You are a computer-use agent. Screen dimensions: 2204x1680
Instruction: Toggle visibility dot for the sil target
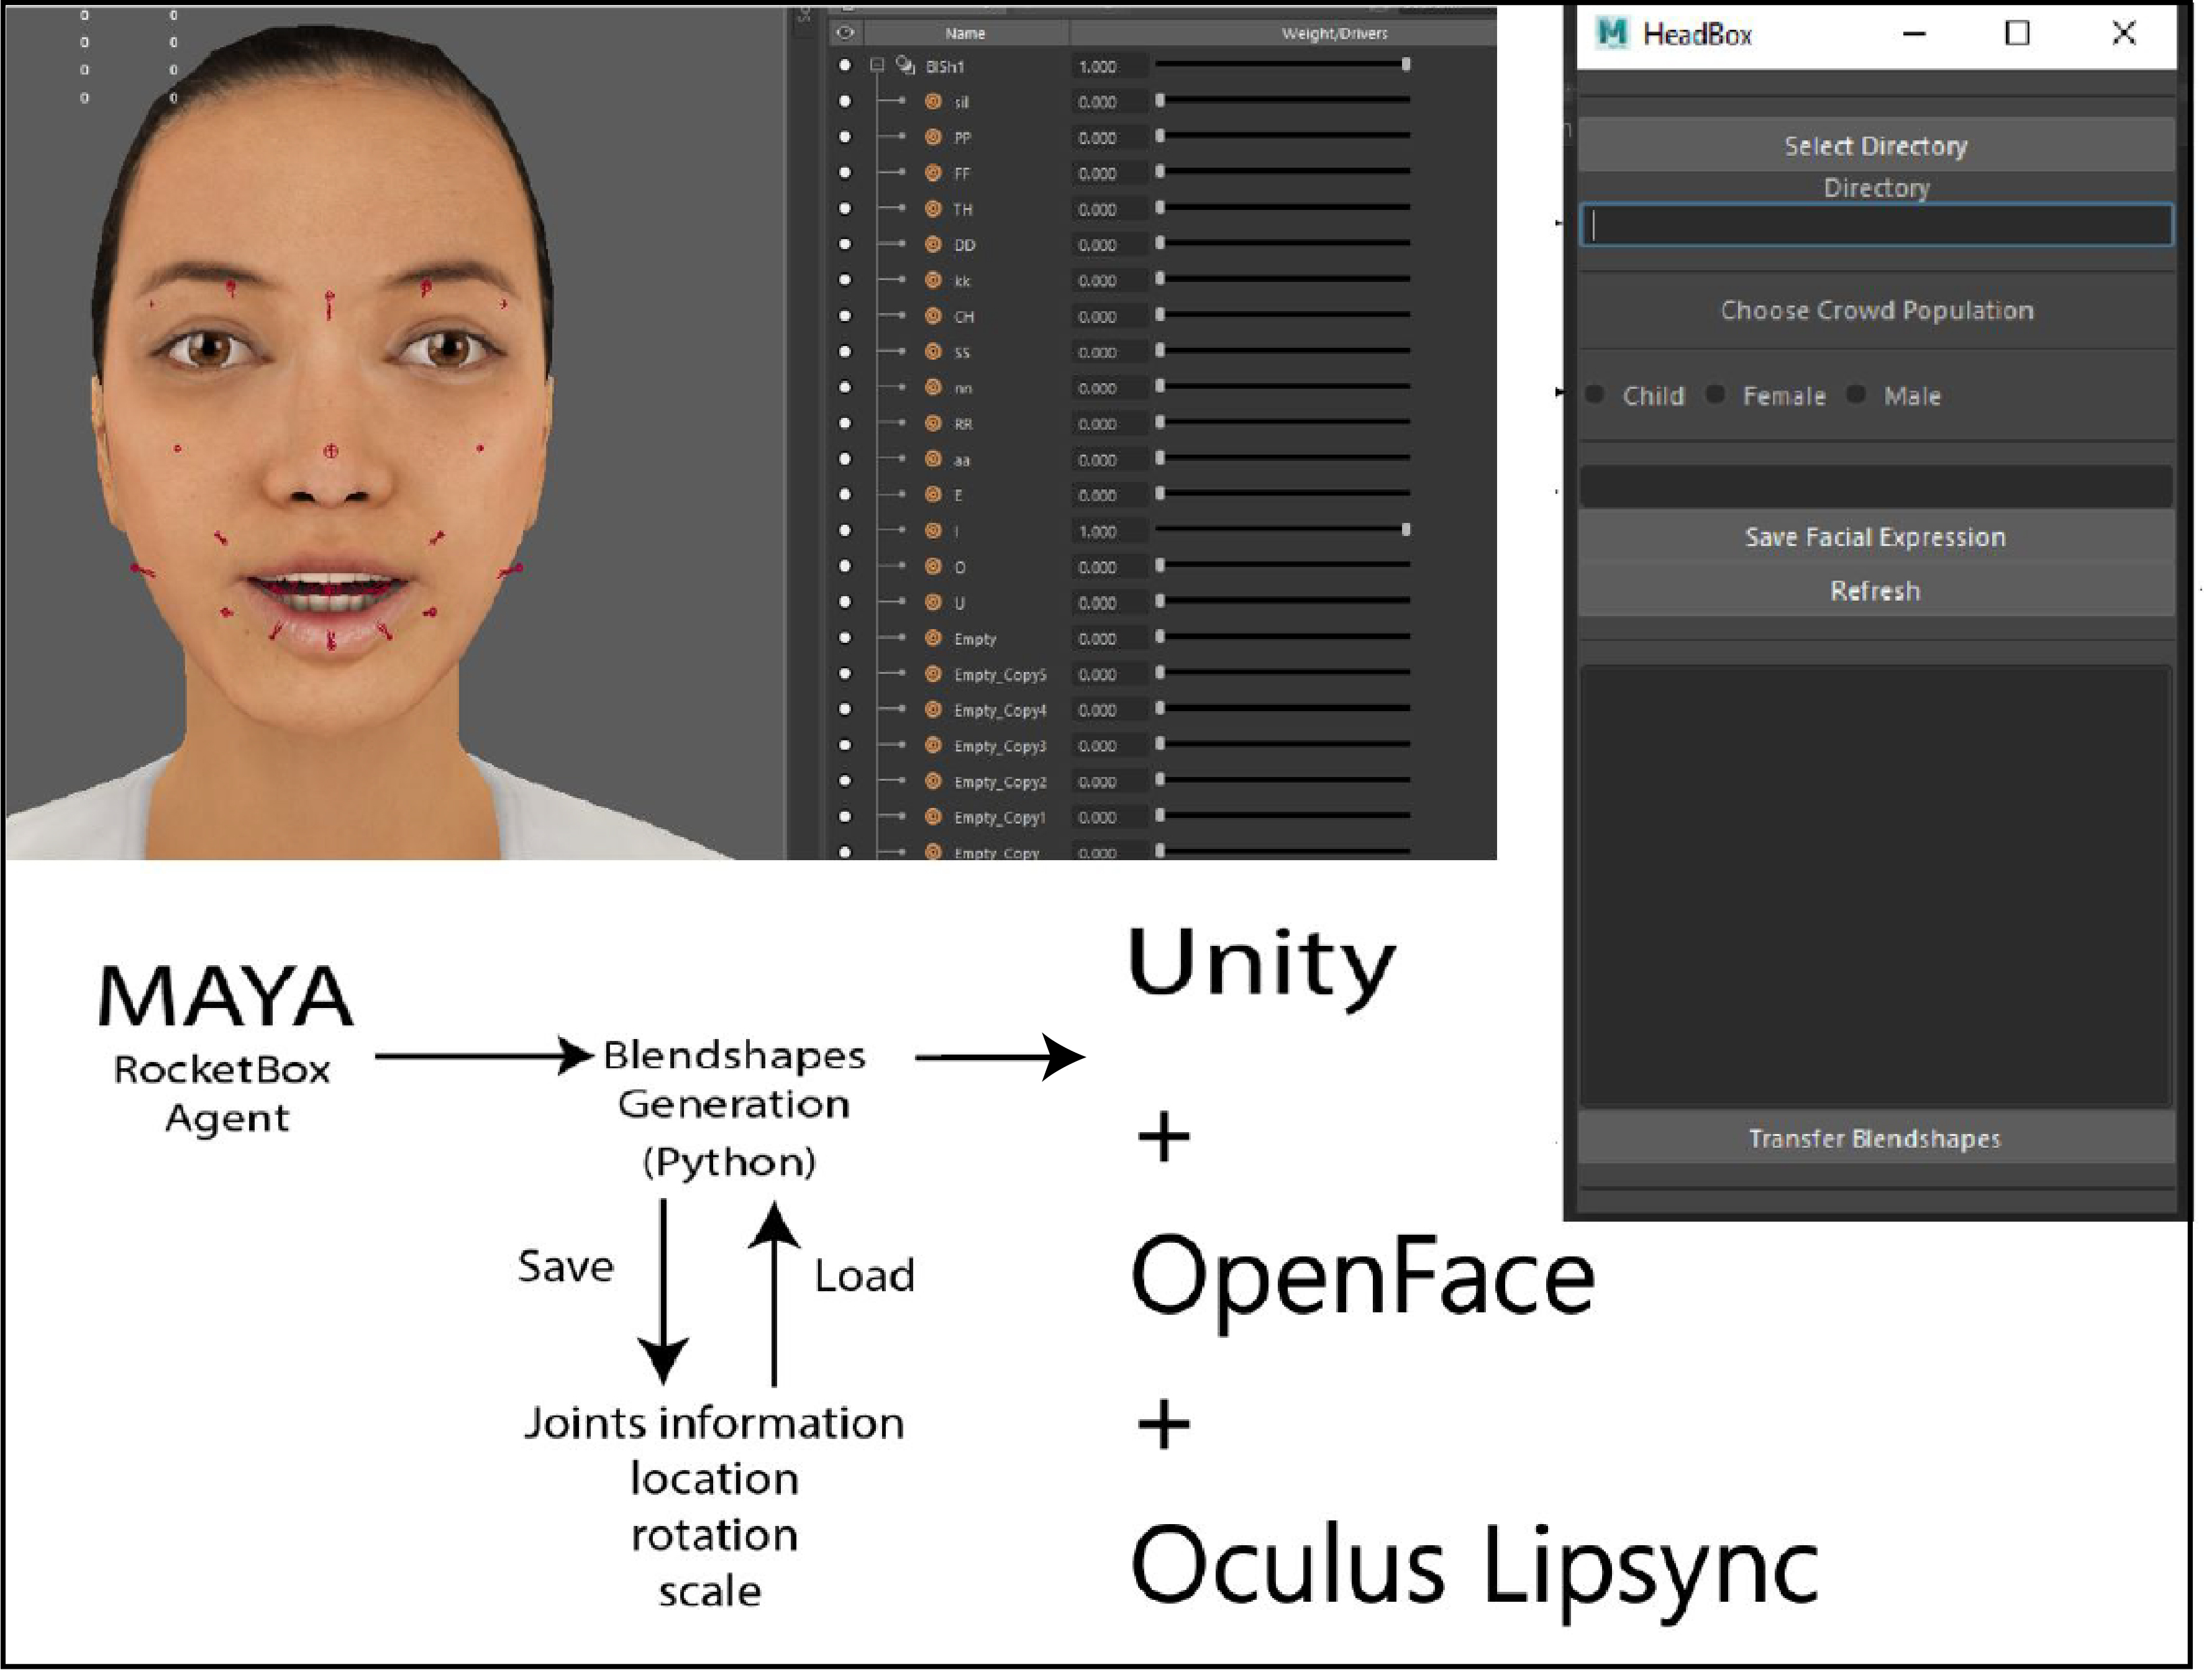click(x=845, y=102)
